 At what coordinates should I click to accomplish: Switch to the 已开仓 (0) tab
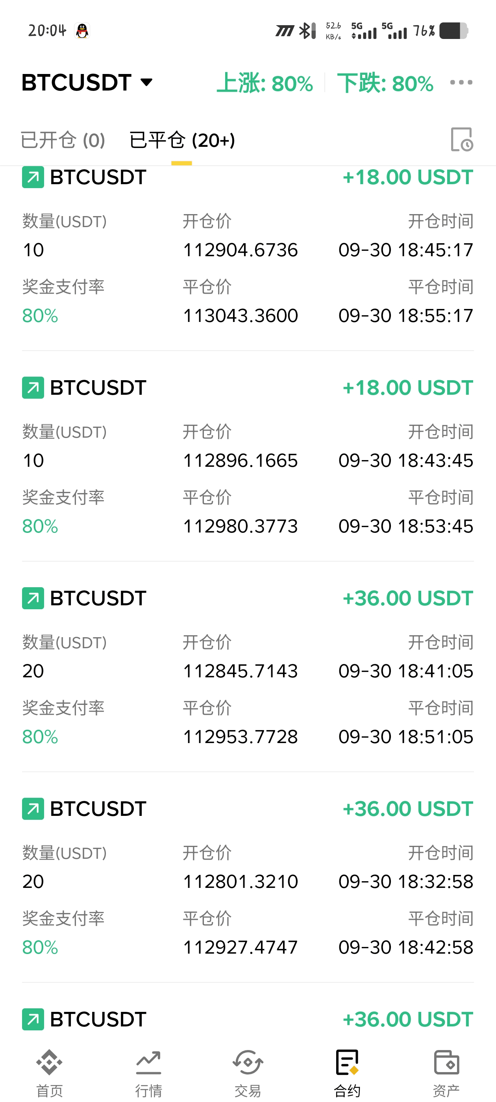coord(63,141)
